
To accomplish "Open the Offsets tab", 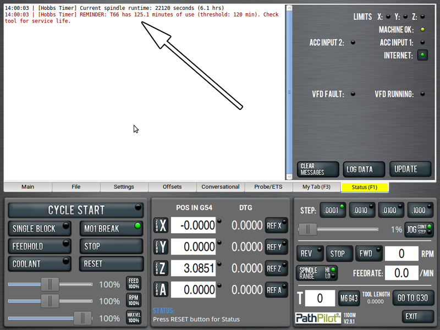I will tap(172, 187).
